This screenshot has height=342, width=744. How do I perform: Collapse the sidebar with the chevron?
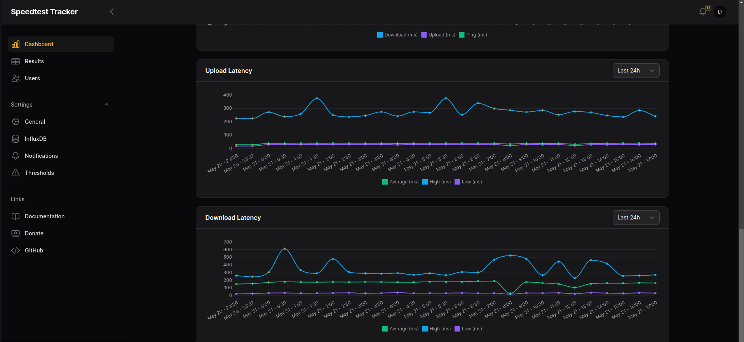[112, 12]
